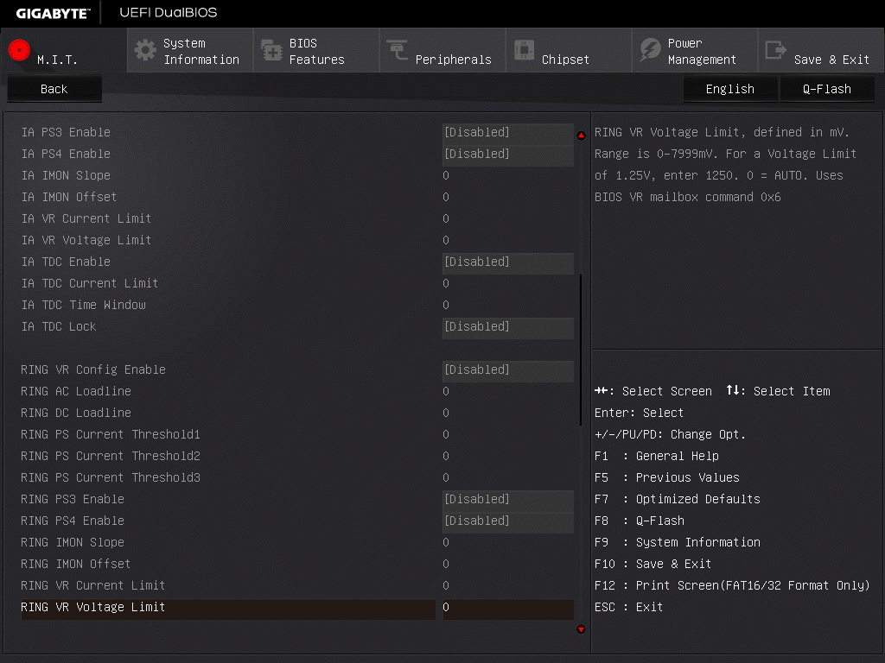Open the M.I.T. tab
The image size is (885, 663).
[x=64, y=51]
